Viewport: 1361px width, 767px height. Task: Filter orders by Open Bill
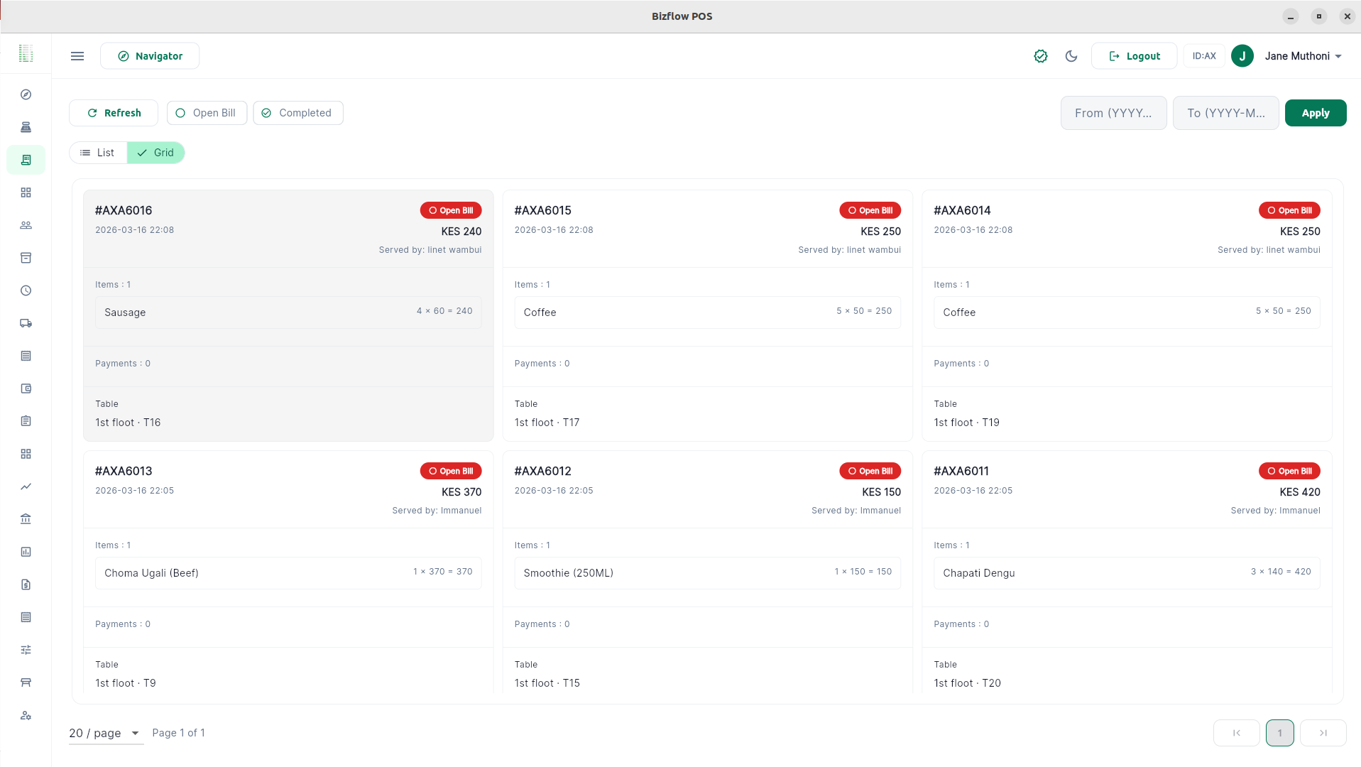click(207, 113)
